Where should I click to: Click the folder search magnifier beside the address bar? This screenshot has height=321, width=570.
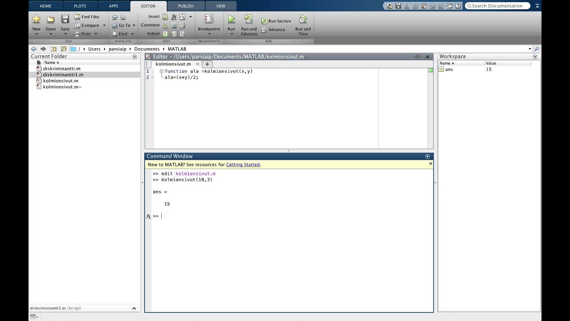pyautogui.click(x=537, y=49)
